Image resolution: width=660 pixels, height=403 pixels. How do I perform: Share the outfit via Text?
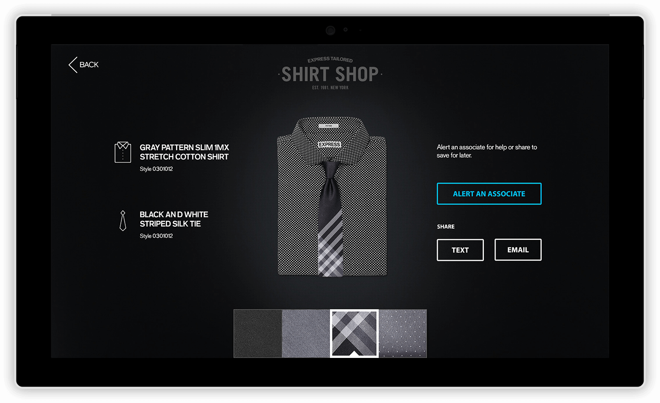click(x=460, y=250)
